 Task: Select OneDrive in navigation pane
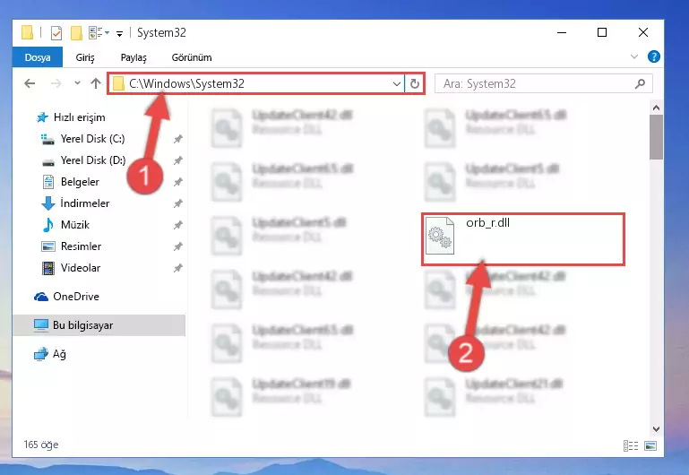click(66, 297)
